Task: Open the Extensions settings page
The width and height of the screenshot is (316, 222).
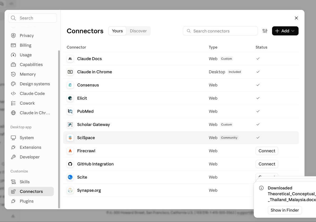Action: click(31, 147)
